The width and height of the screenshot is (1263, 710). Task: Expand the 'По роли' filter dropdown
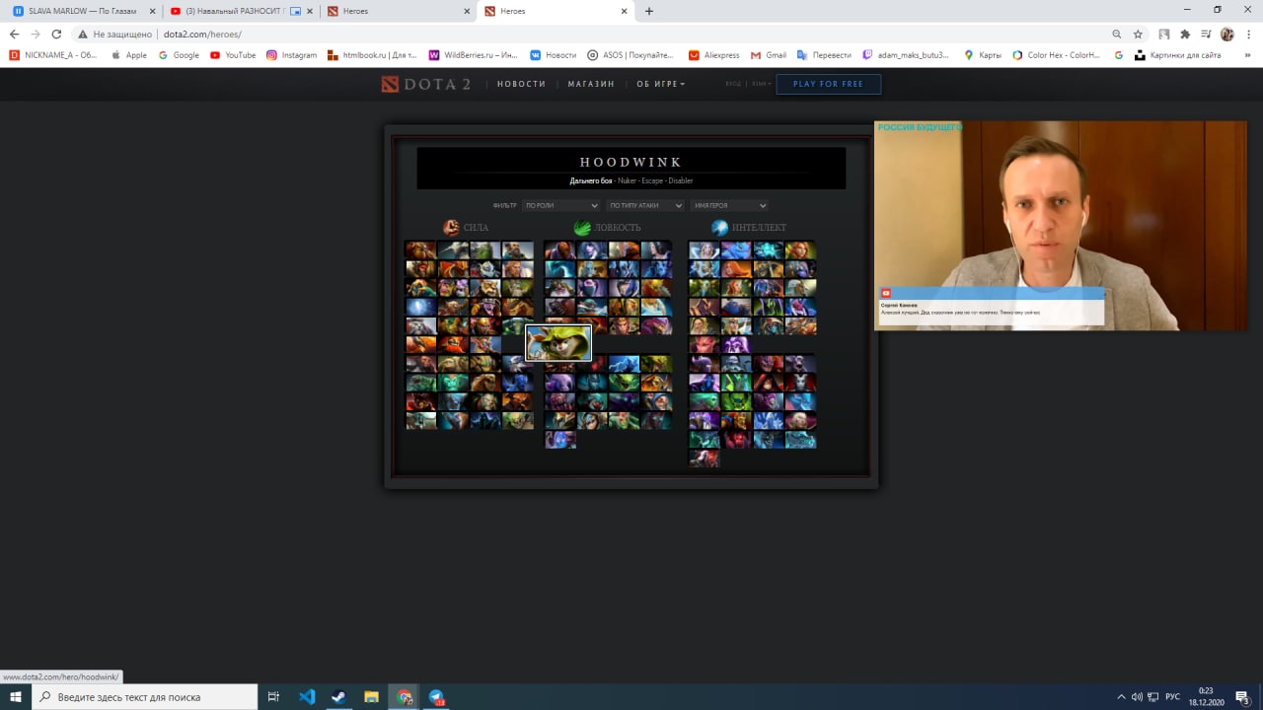tap(560, 205)
